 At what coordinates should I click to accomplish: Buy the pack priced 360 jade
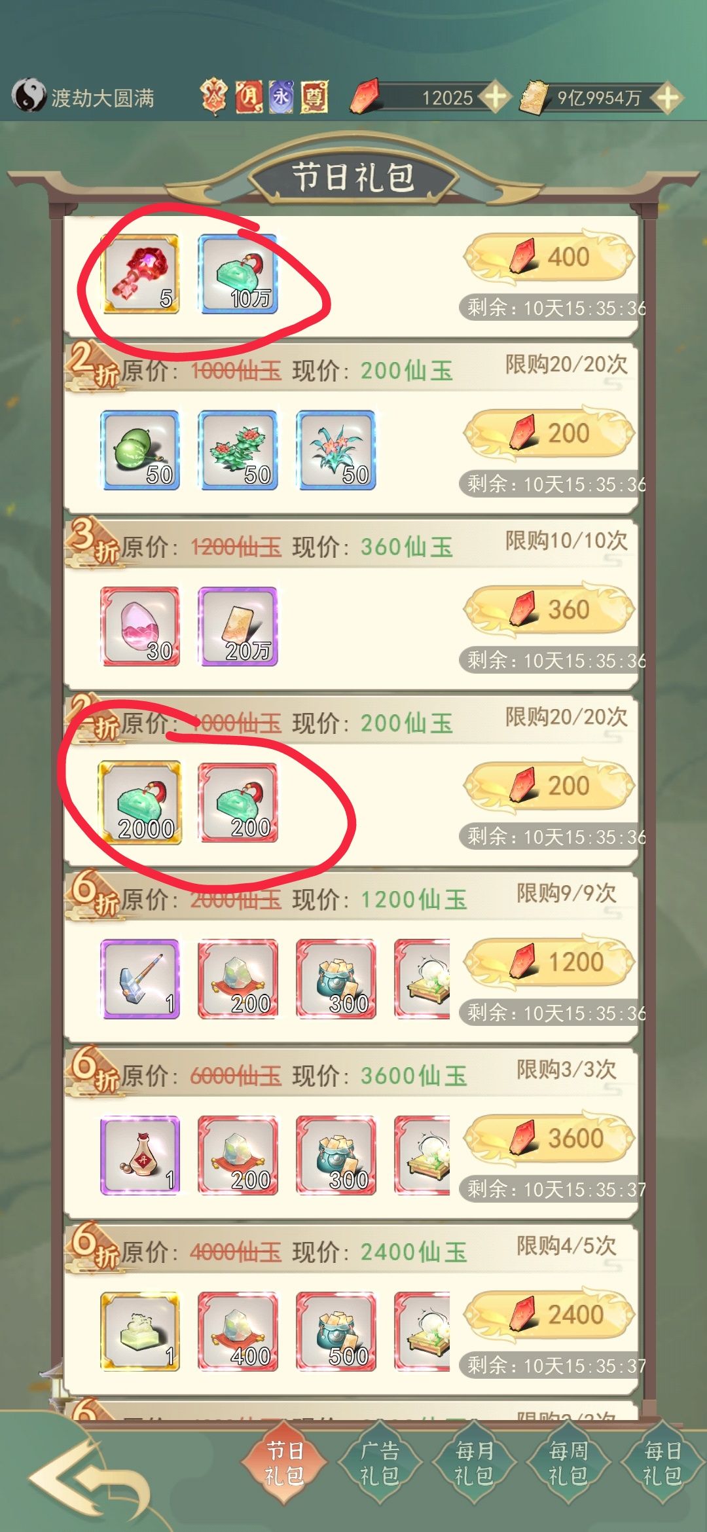point(549,610)
